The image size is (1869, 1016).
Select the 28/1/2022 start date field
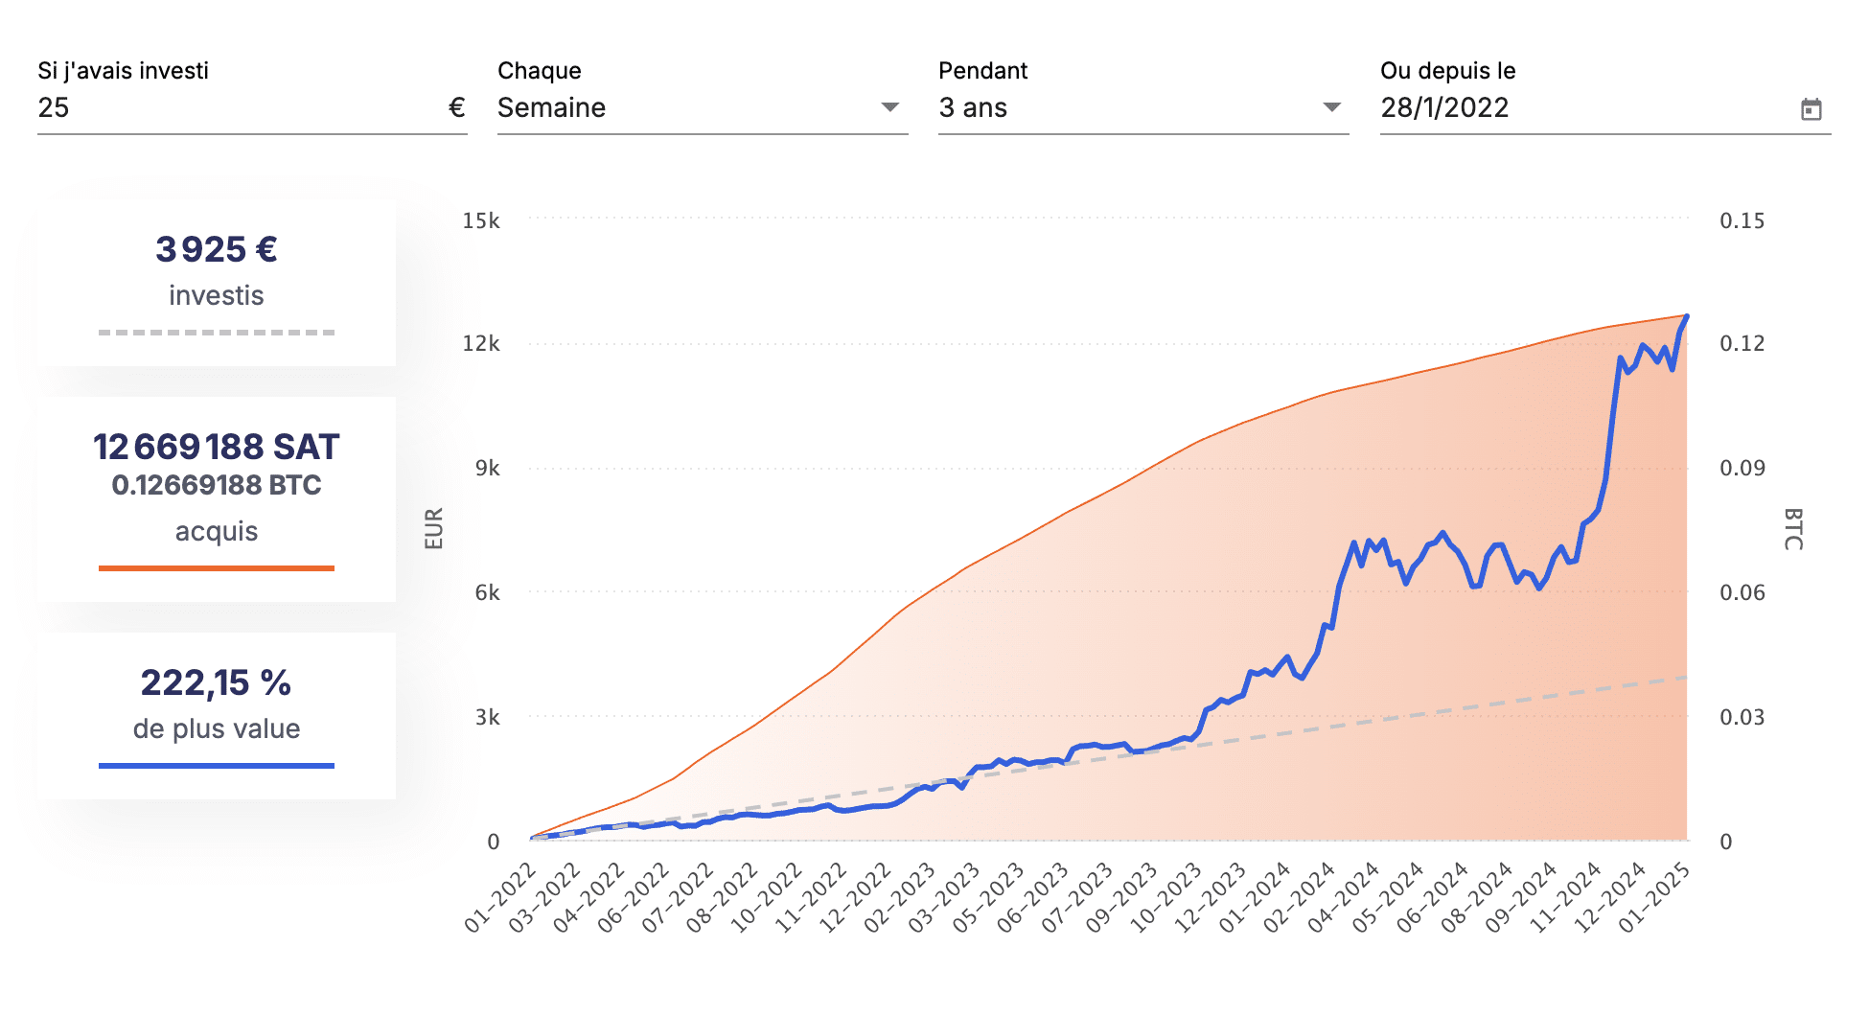pos(1581,107)
